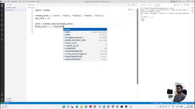Image resolution: width=195 pixels, height=109 pixels.
Task: Choose 'word' suggestion in autocomplete list
Action: [x=85, y=29]
